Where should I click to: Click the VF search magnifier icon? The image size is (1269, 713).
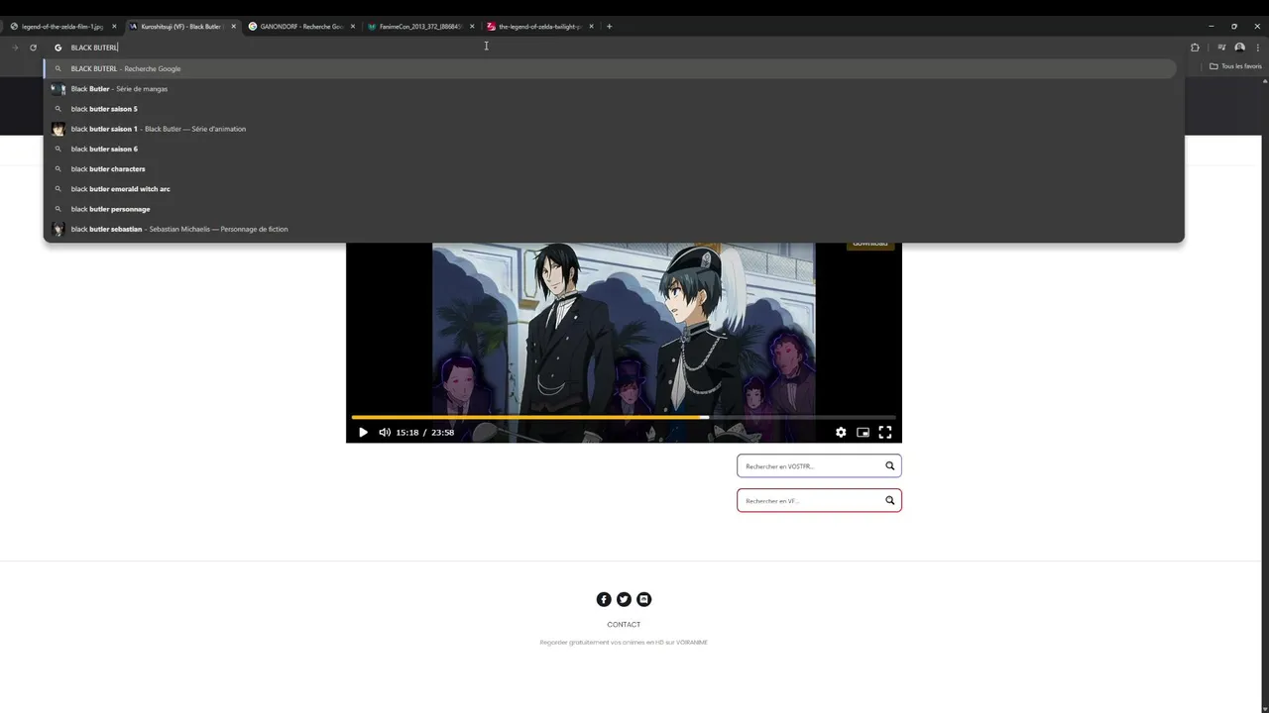[x=889, y=500]
